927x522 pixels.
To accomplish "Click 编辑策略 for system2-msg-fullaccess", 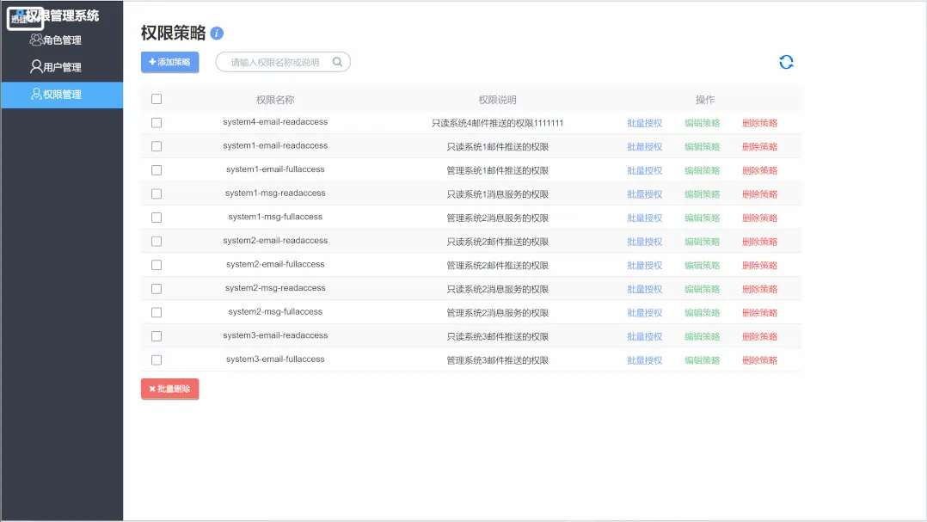I will click(702, 312).
